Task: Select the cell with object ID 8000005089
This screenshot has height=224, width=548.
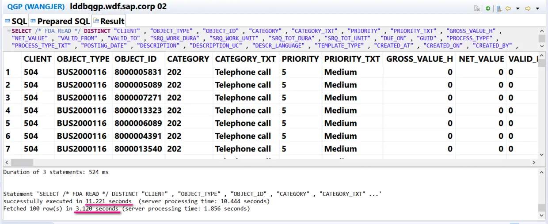Action: click(138, 85)
